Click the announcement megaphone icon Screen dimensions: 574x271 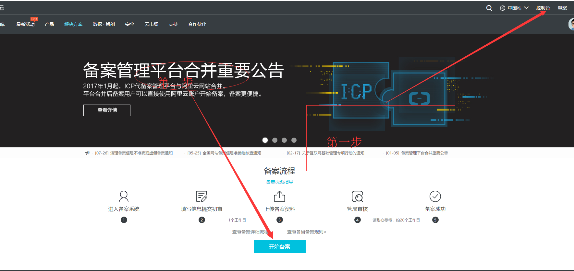87,153
